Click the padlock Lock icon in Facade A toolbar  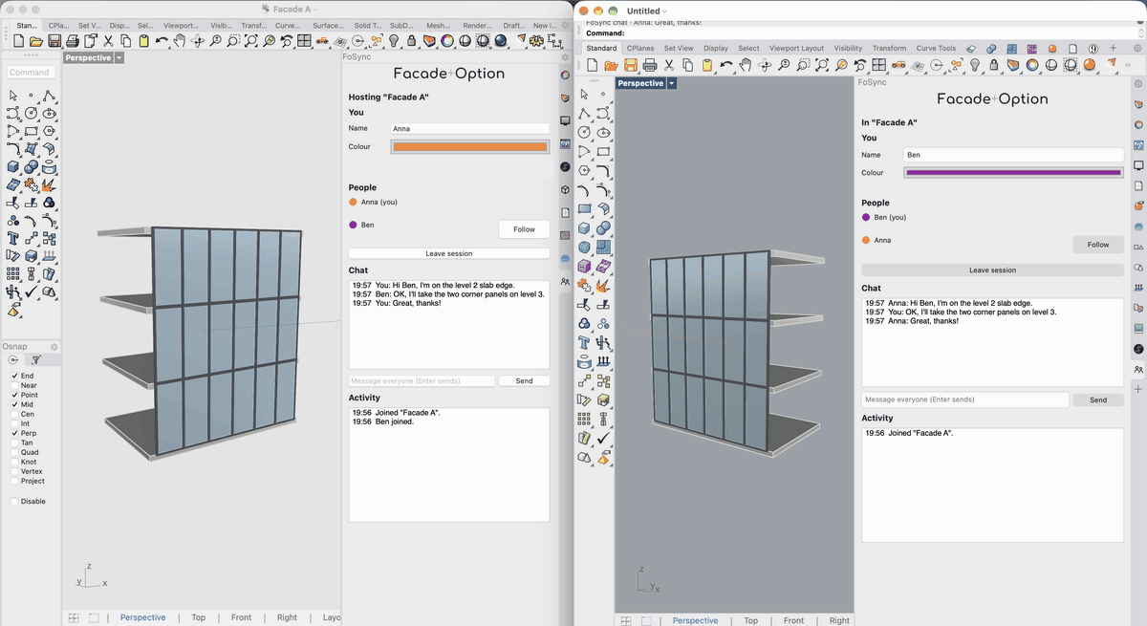pyautogui.click(x=411, y=41)
